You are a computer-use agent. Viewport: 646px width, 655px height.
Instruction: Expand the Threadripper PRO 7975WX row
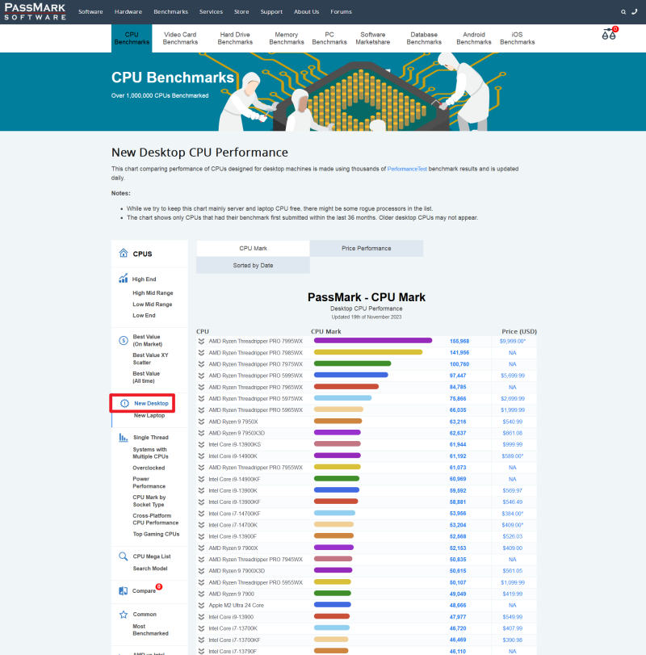click(201, 364)
